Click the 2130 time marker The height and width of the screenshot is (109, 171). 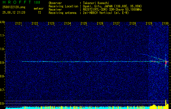tap(165, 23)
